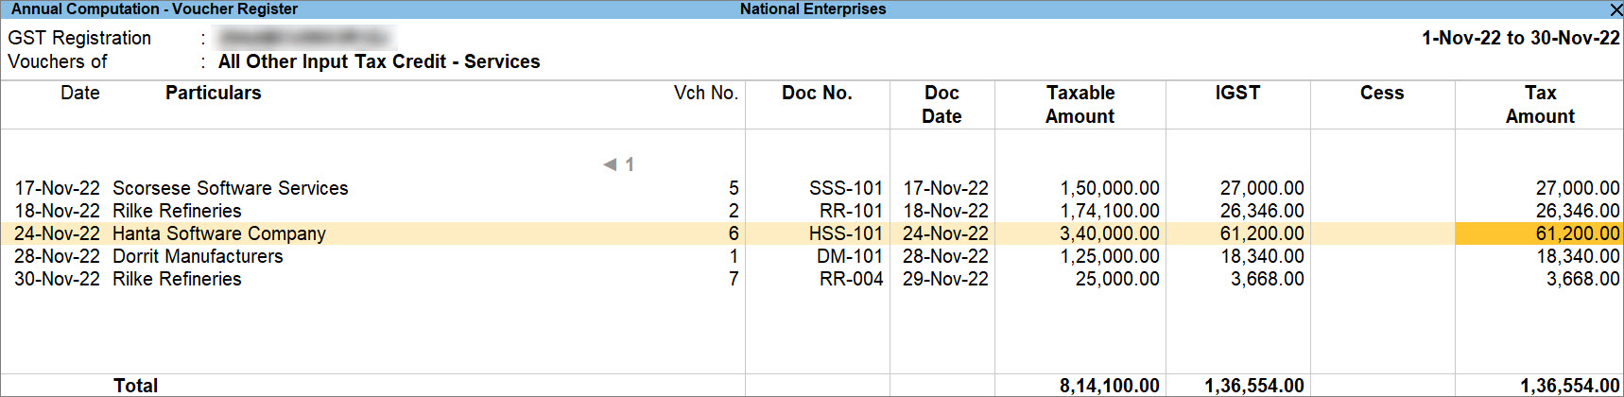Select the 18-Nov-22 Rilke Refineries voucher
Screen dimensions: 1624x397
point(812,211)
